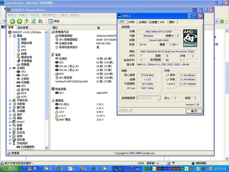The width and height of the screenshot is (229, 172).
Task: Click the Refresh icon in EVEREST toolbar
Action: [33, 21]
